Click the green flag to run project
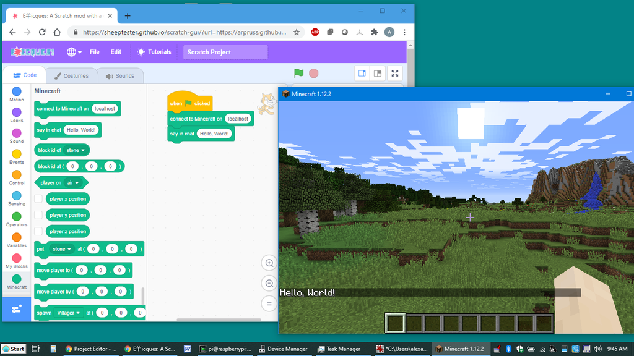Image resolution: width=634 pixels, height=356 pixels. pos(298,73)
